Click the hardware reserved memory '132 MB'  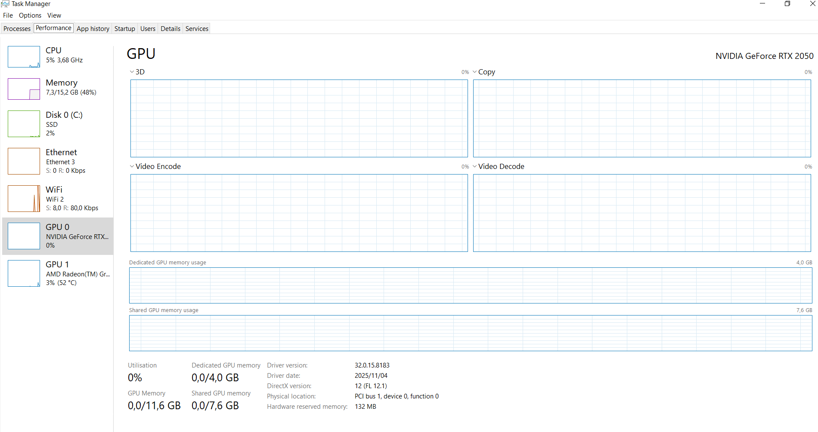[x=366, y=407]
